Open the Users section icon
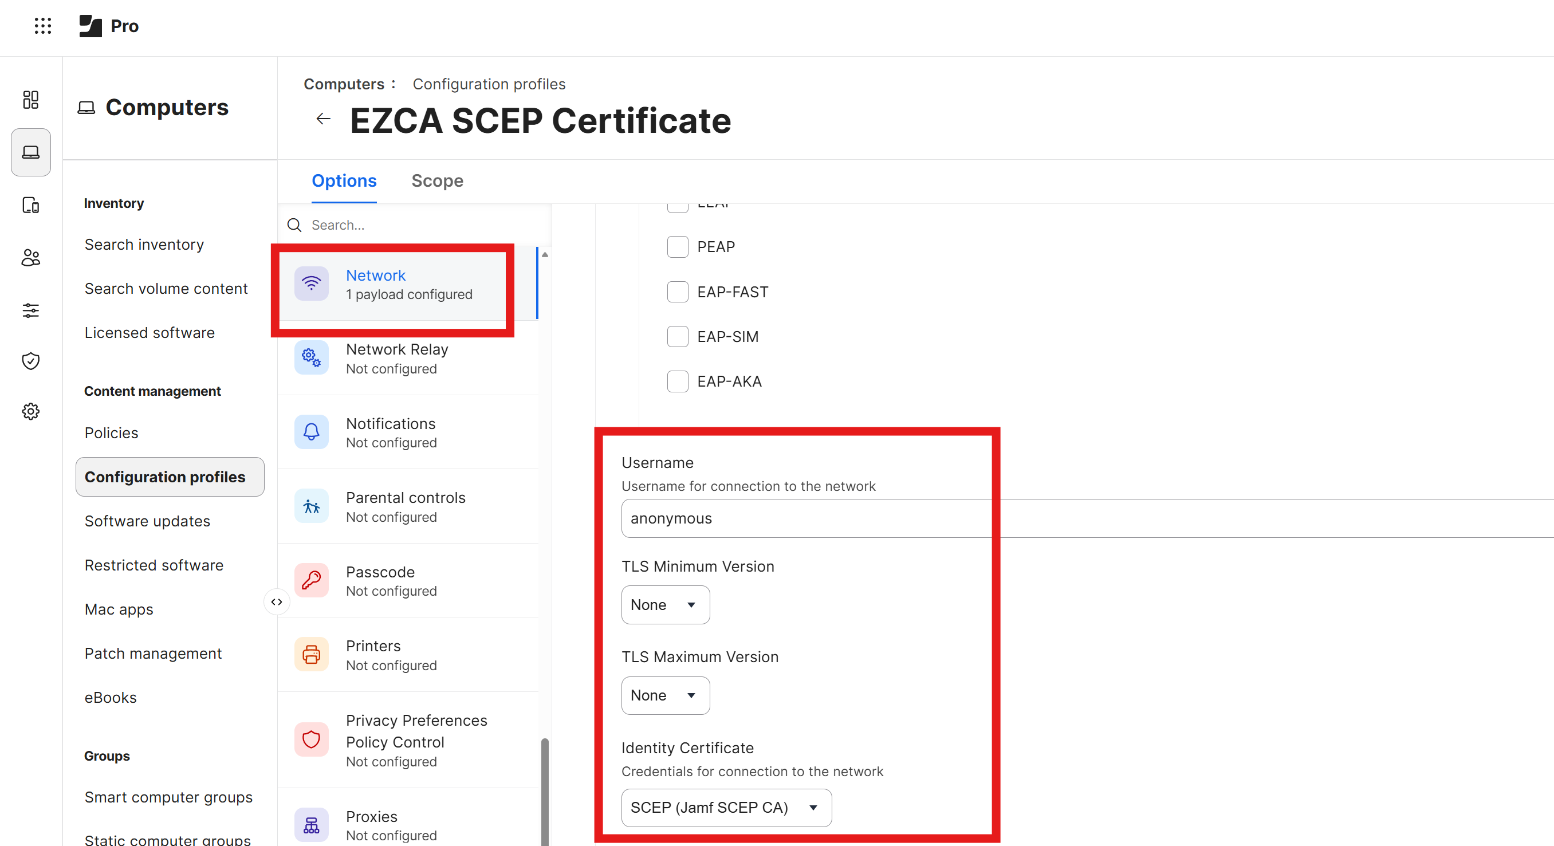Image resolution: width=1554 pixels, height=846 pixels. pyautogui.click(x=31, y=258)
